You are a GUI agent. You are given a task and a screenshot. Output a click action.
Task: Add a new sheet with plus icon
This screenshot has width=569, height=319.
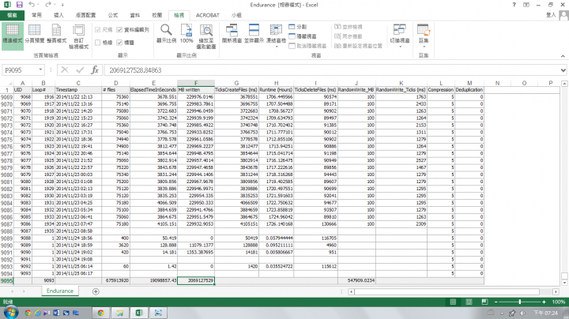(x=96, y=291)
